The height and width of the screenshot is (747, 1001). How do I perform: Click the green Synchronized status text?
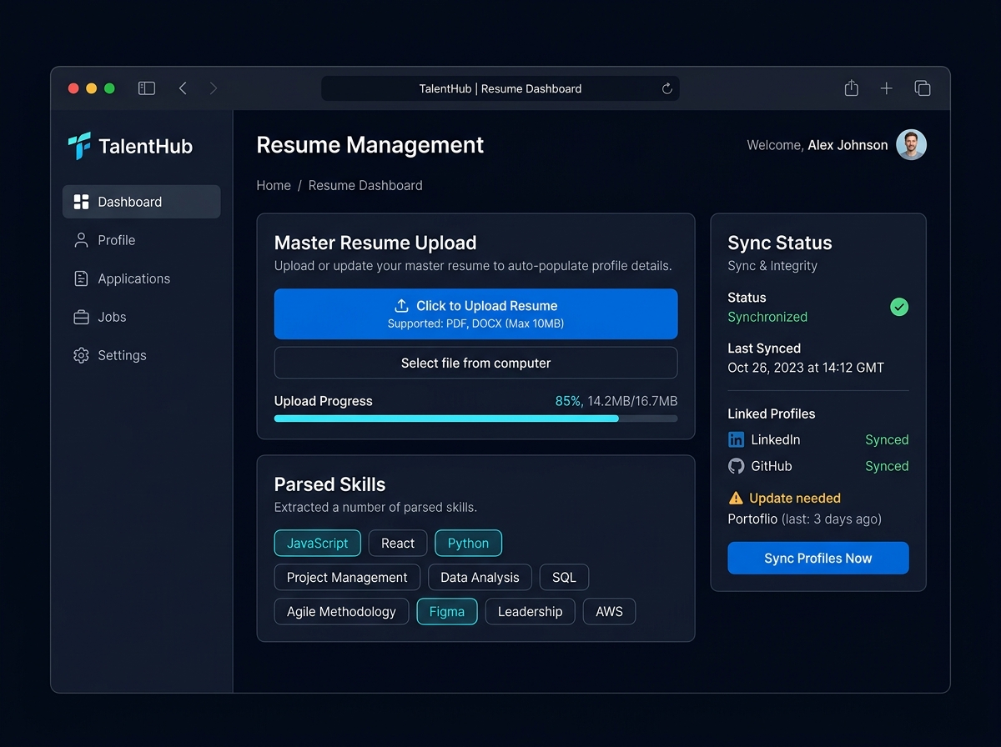tap(767, 317)
